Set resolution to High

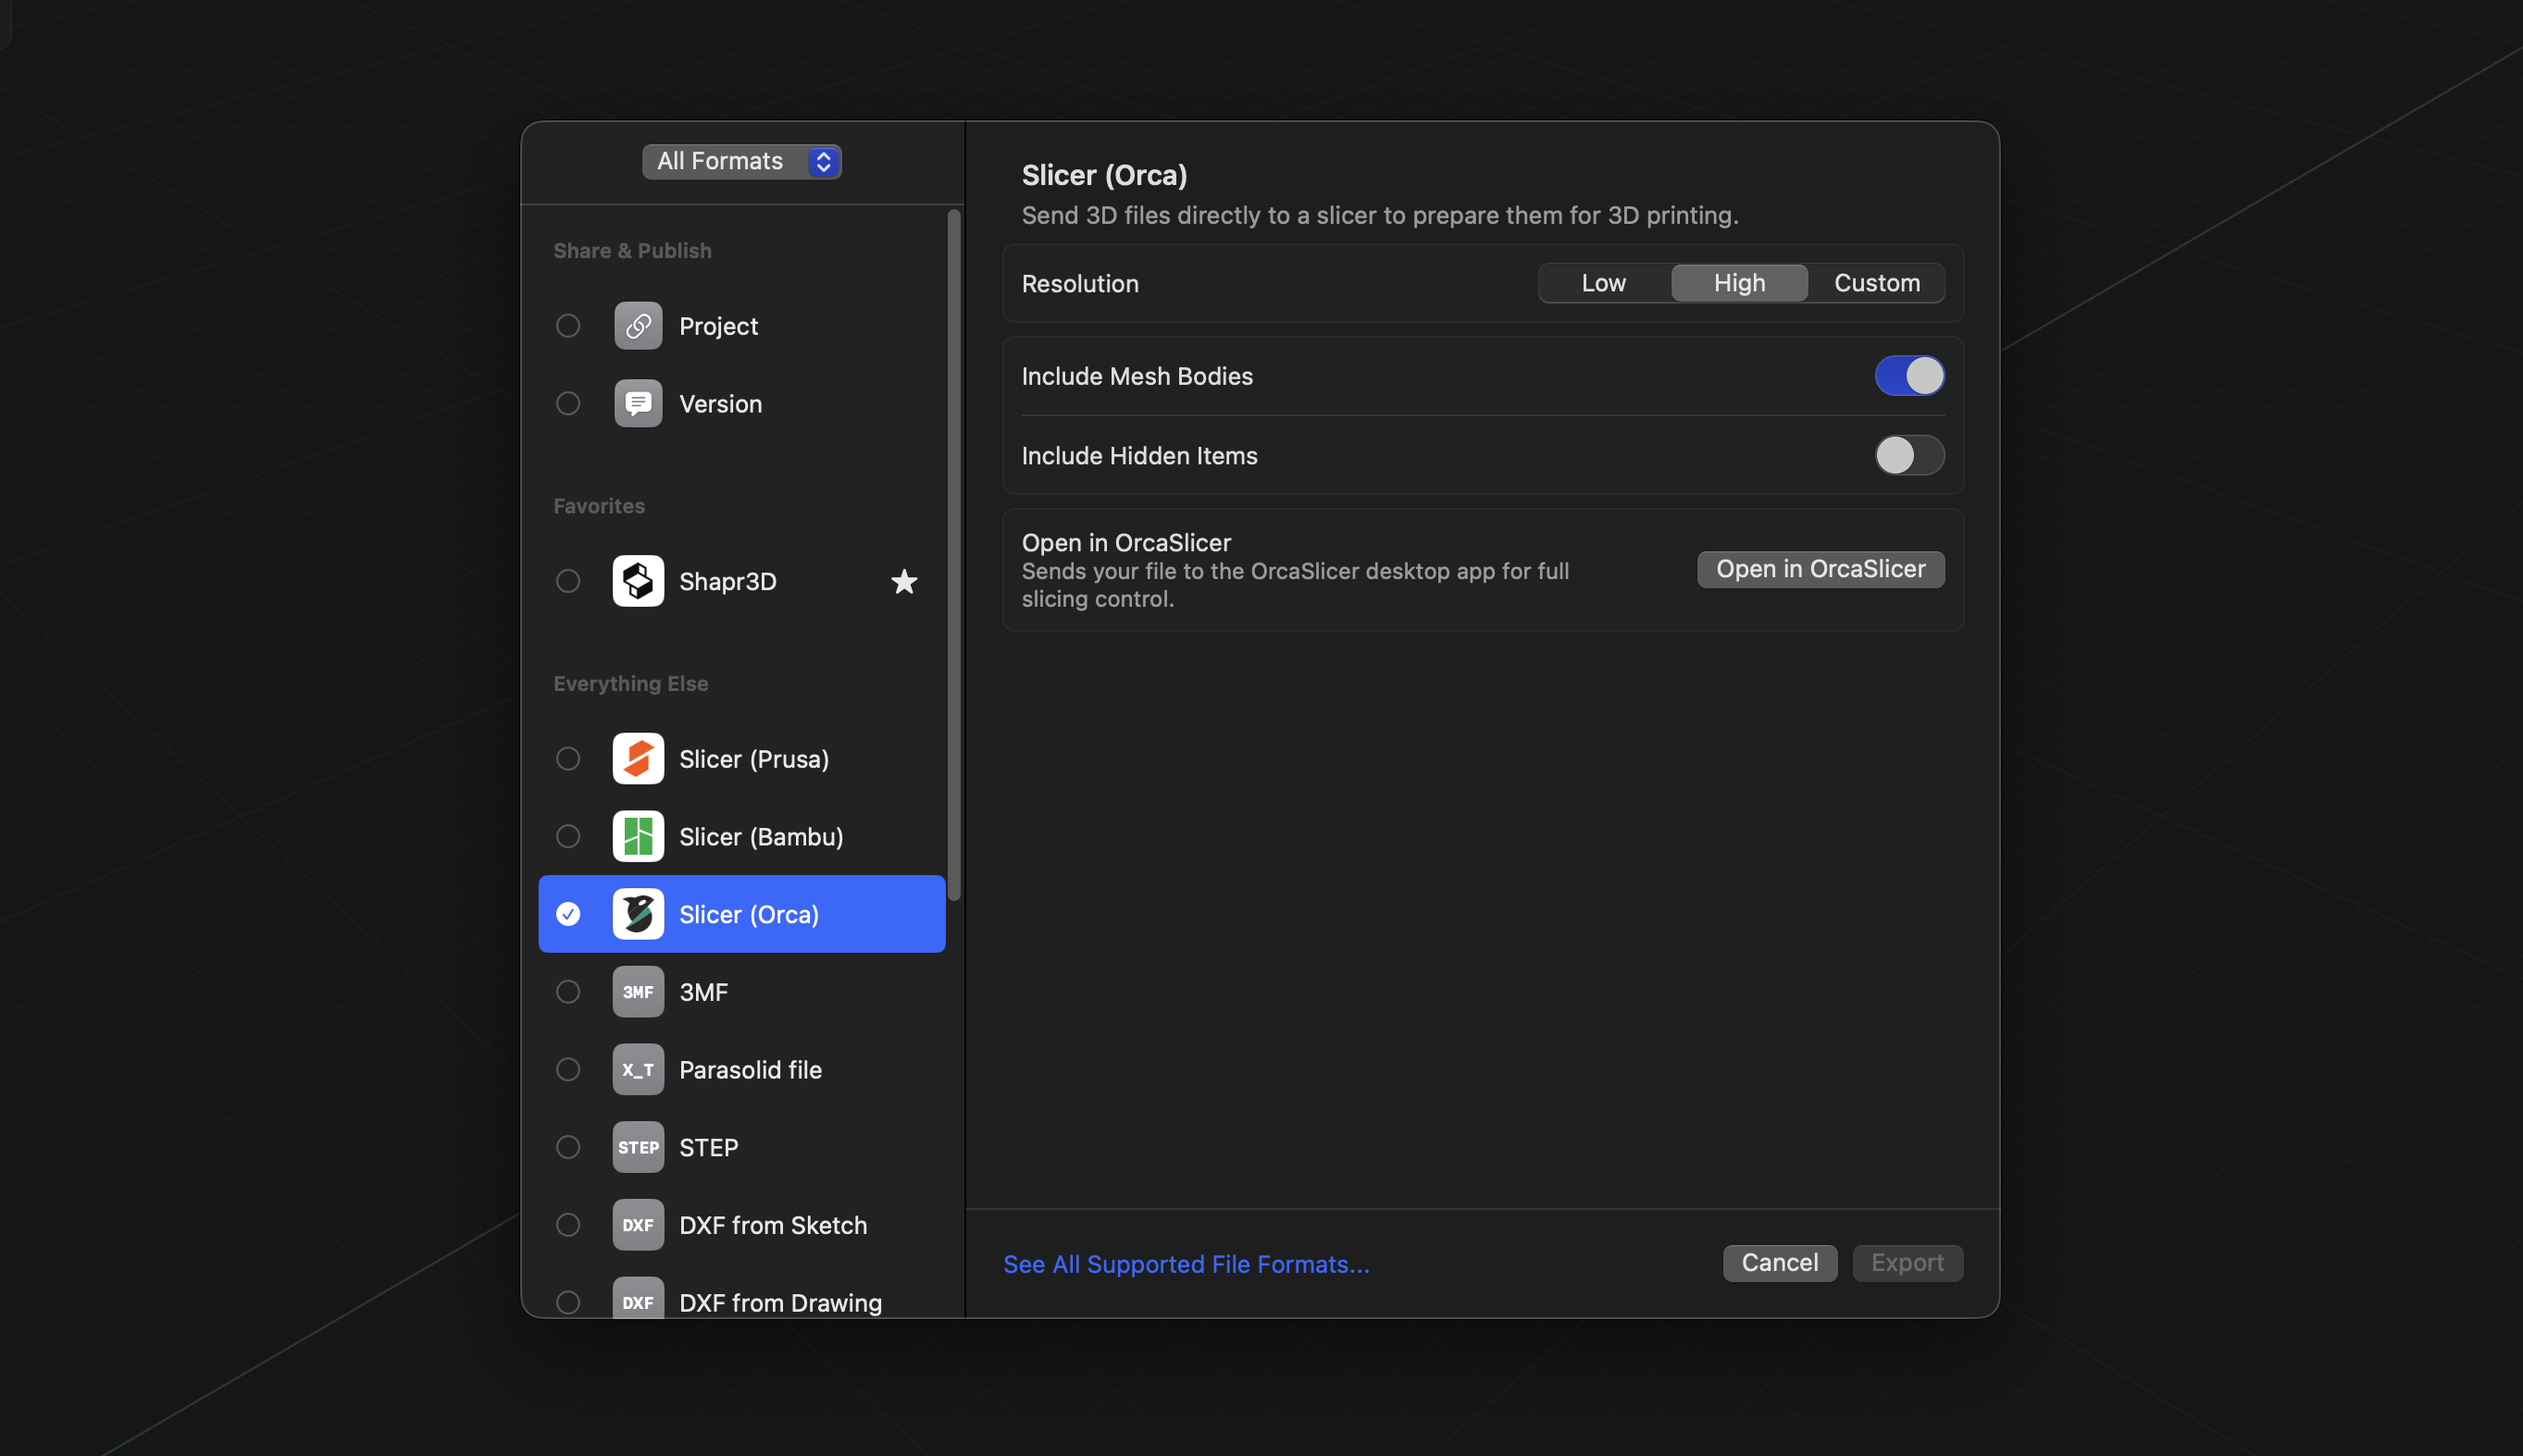point(1739,283)
